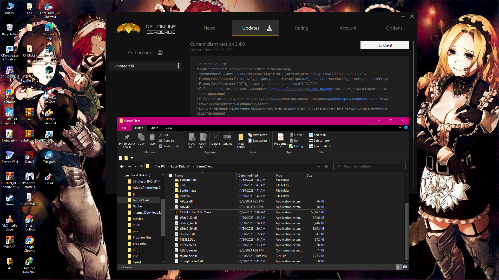Screen dimensions: 499x280
Task: Expand Open button dropdown arrow
Action: [304, 135]
